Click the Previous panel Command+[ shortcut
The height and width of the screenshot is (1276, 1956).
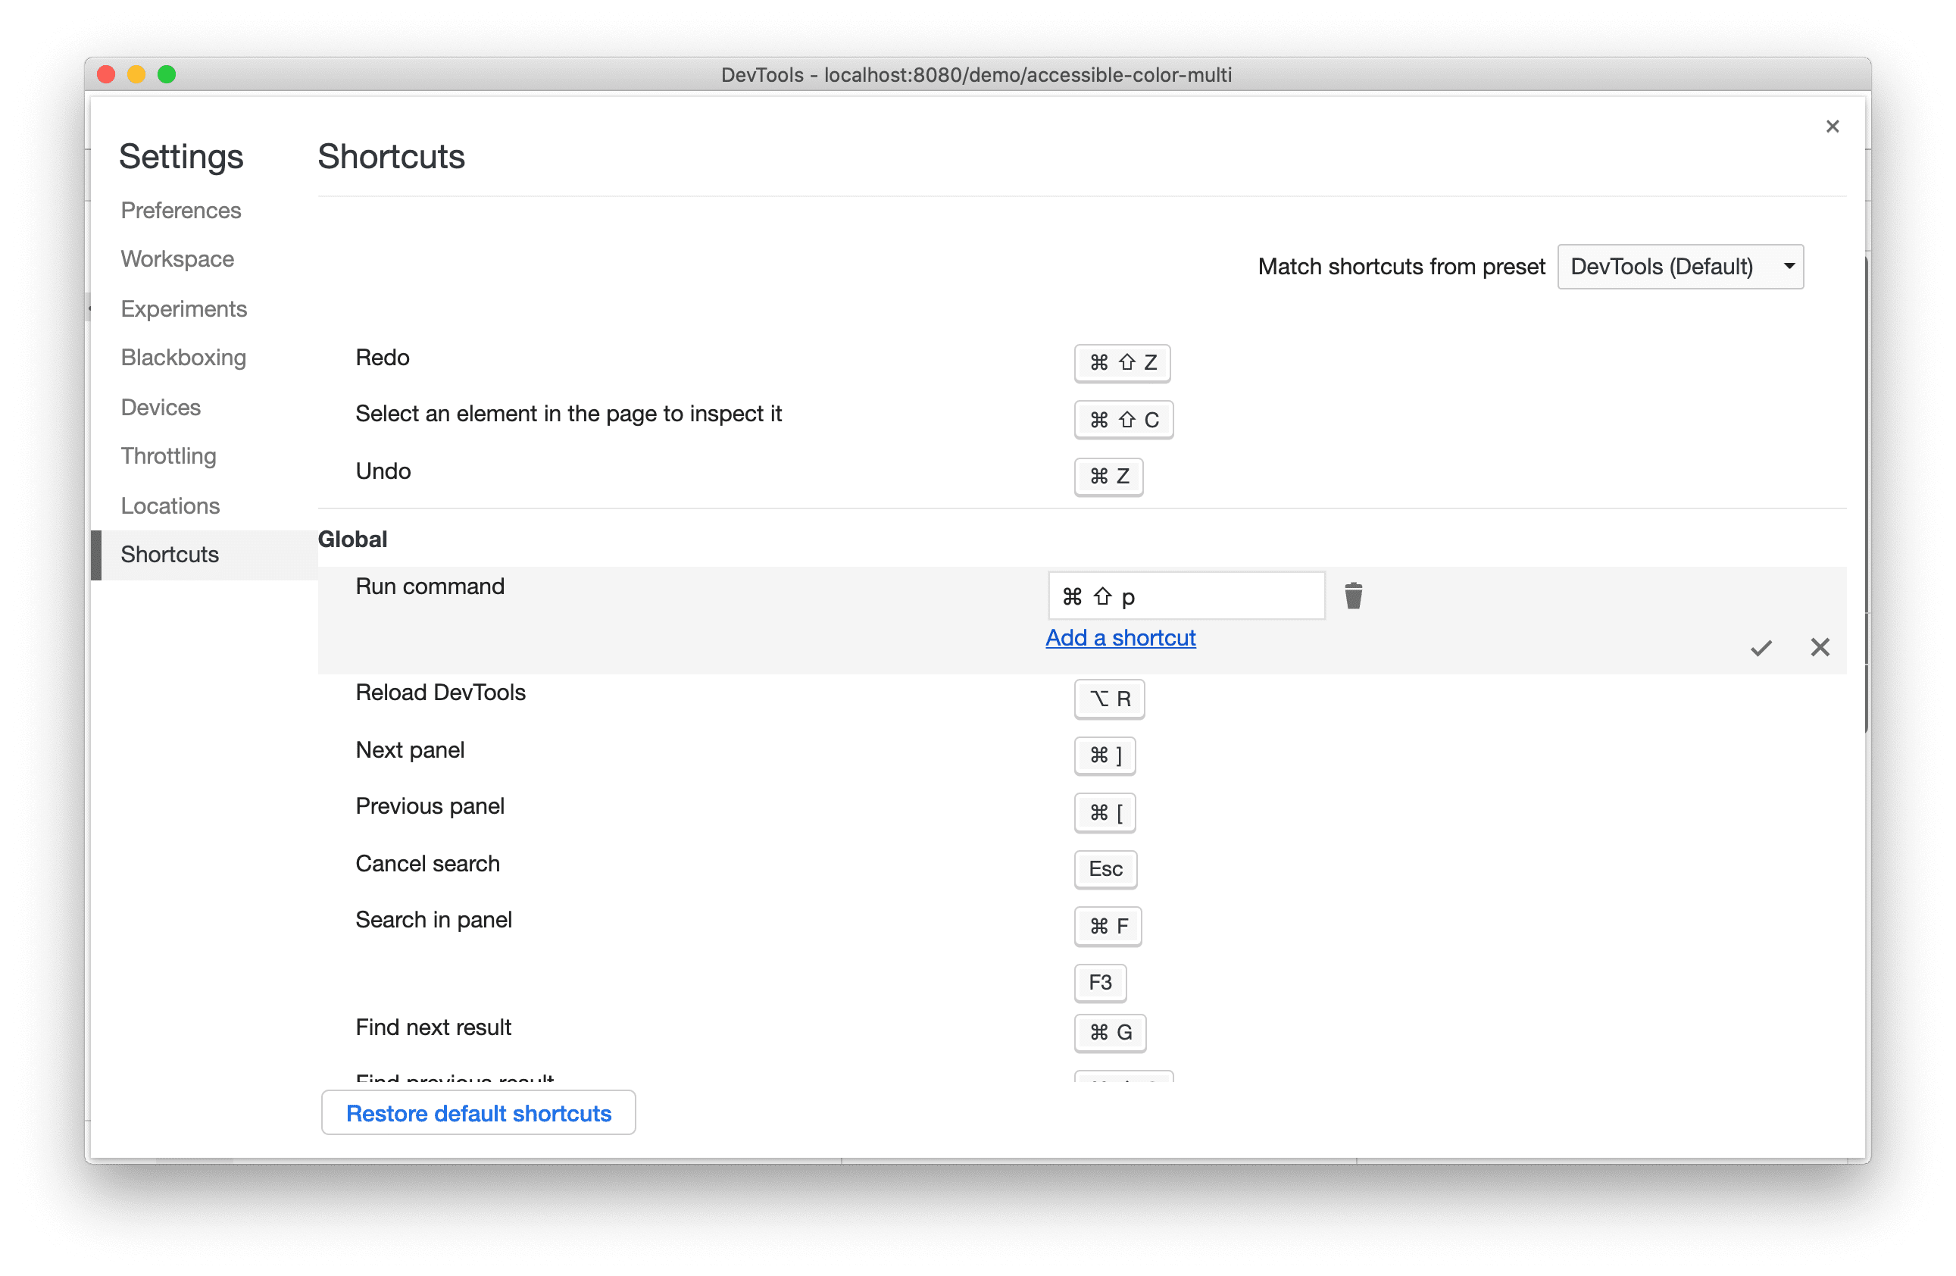tap(1105, 812)
